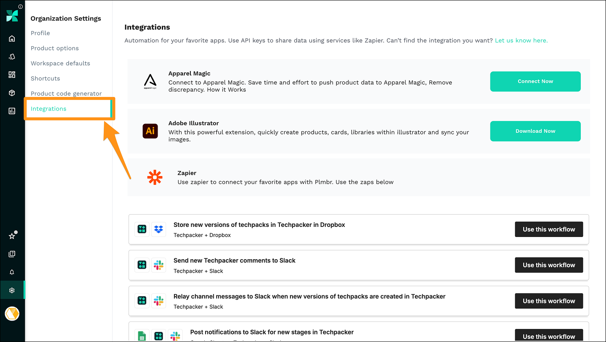This screenshot has width=606, height=342.
Task: Use this workflow for Techpacker + Dropbox
Action: [549, 229]
